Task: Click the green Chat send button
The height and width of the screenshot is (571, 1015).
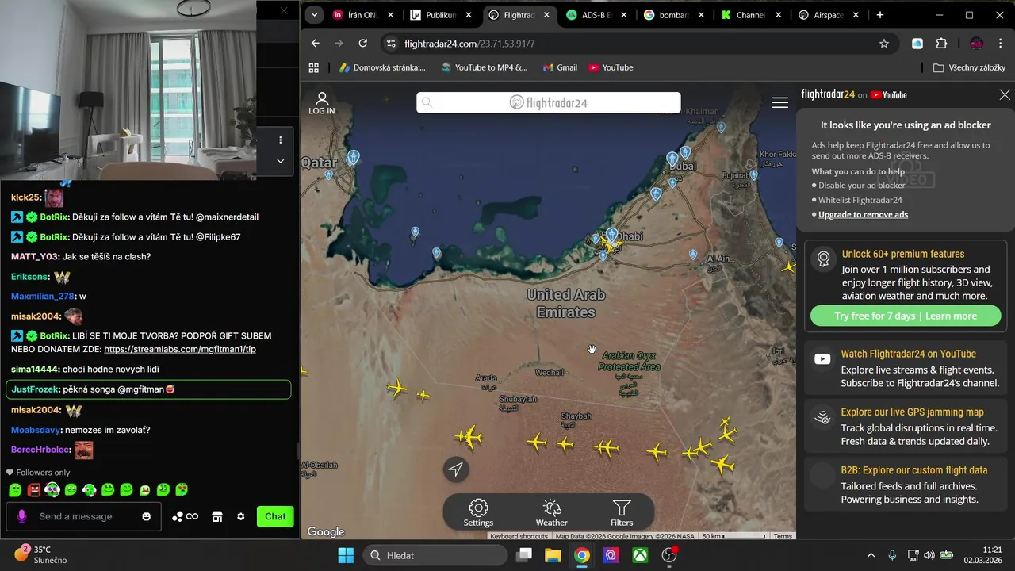Action: (275, 516)
